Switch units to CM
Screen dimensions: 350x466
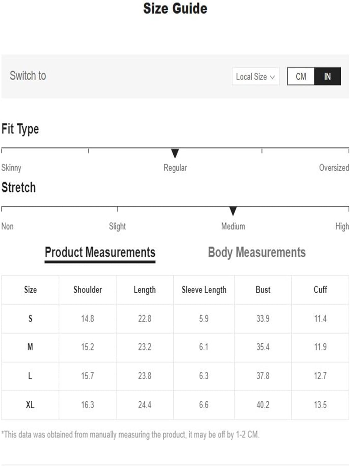(301, 76)
